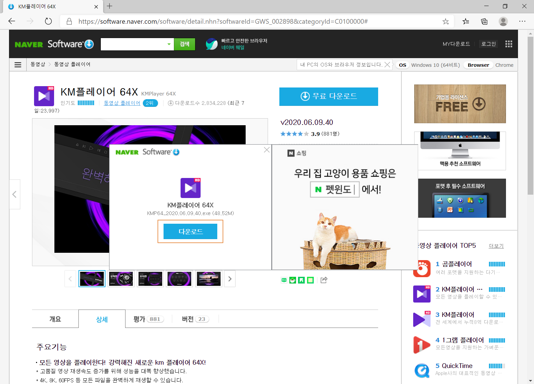The width and height of the screenshot is (534, 384).
Task: Switch to the 상세 tab
Action: tap(102, 319)
